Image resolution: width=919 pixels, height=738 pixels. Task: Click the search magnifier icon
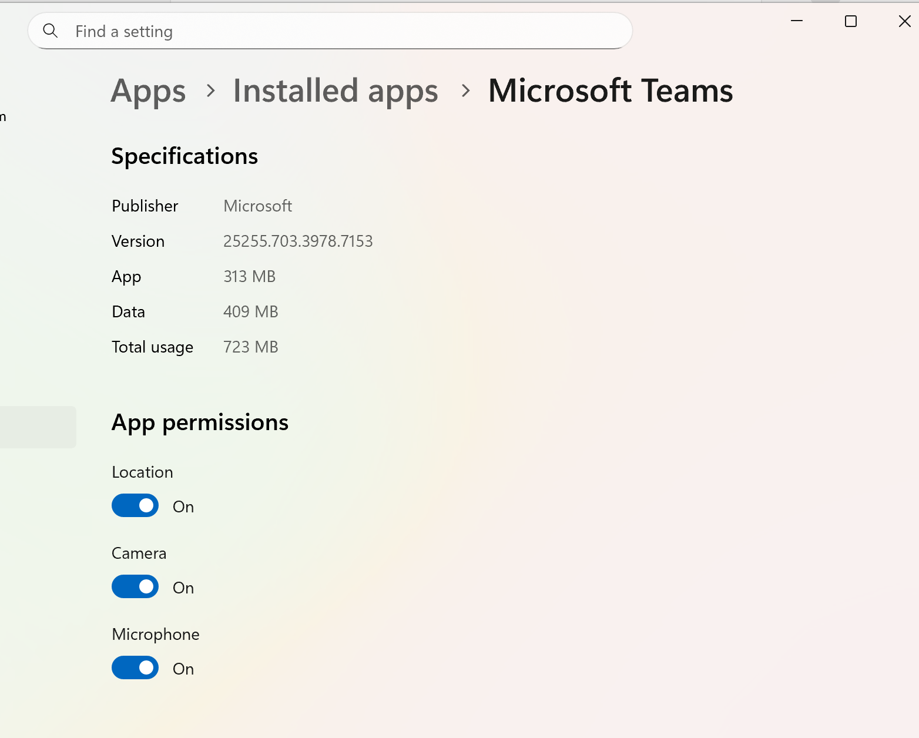51,31
